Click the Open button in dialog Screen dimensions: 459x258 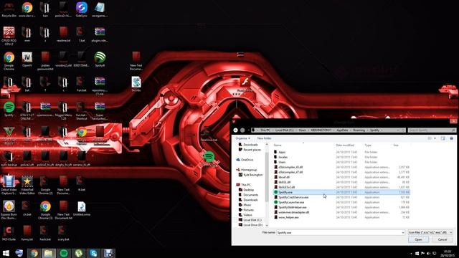point(418,239)
